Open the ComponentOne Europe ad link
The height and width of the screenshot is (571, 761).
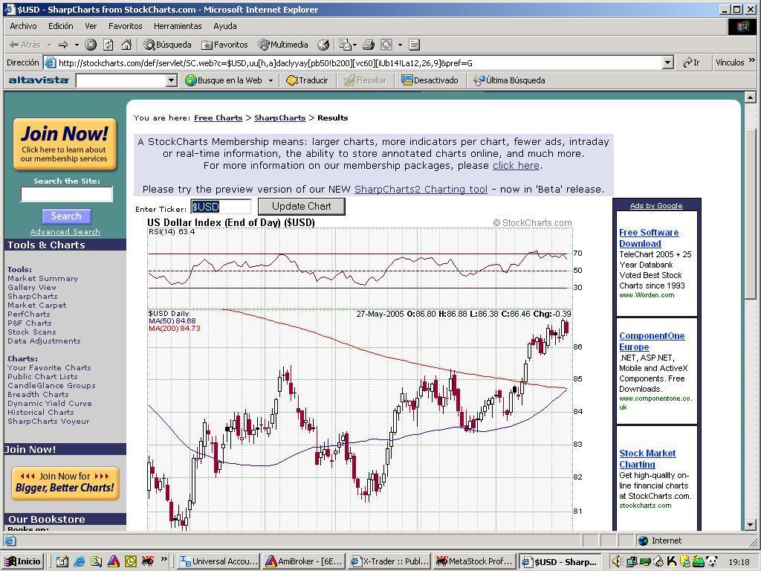tap(652, 341)
